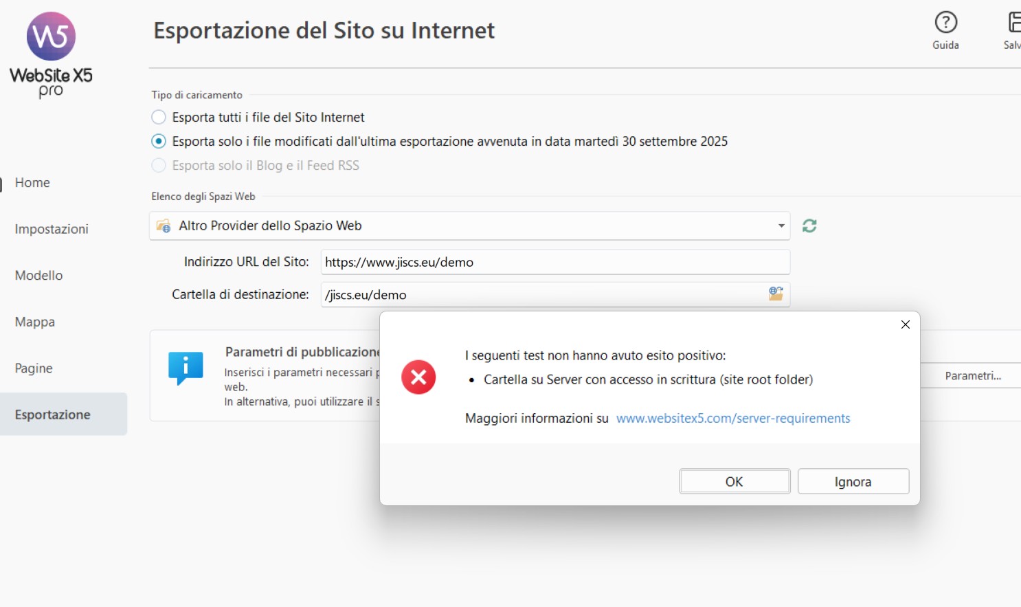Click the WebSite X5 Pro logo
The width and height of the screenshot is (1021, 607).
(51, 55)
